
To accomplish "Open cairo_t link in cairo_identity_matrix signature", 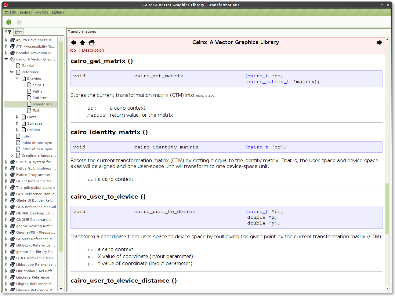I will pyautogui.click(x=258, y=147).
